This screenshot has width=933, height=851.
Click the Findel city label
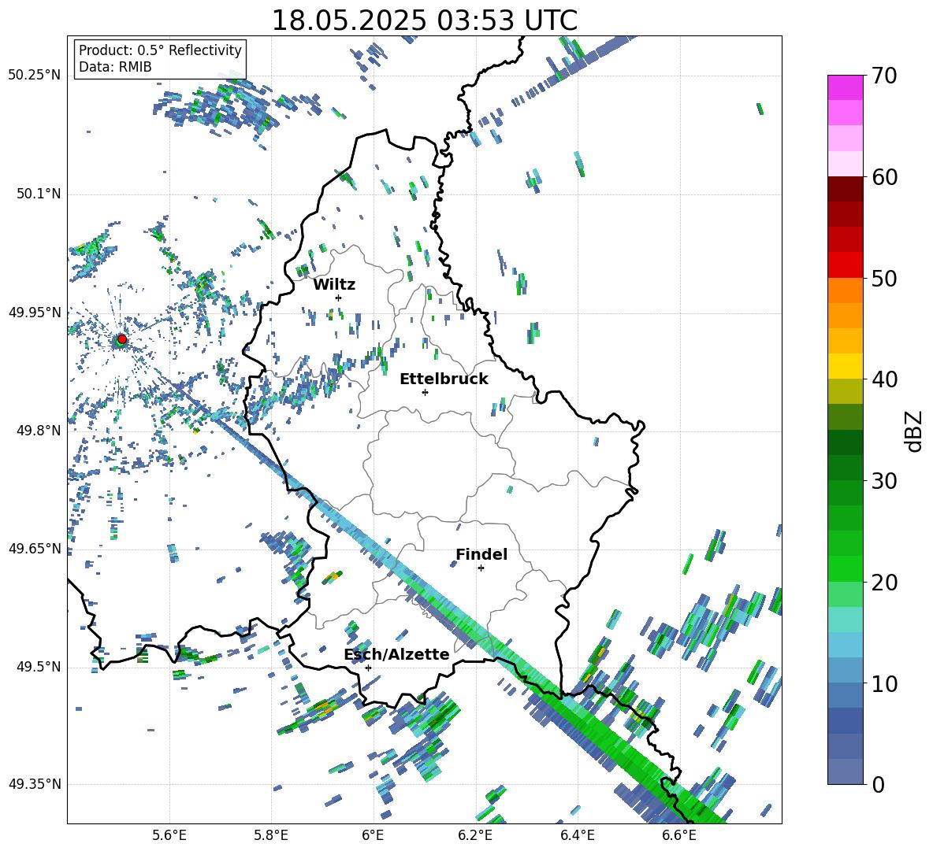click(481, 554)
